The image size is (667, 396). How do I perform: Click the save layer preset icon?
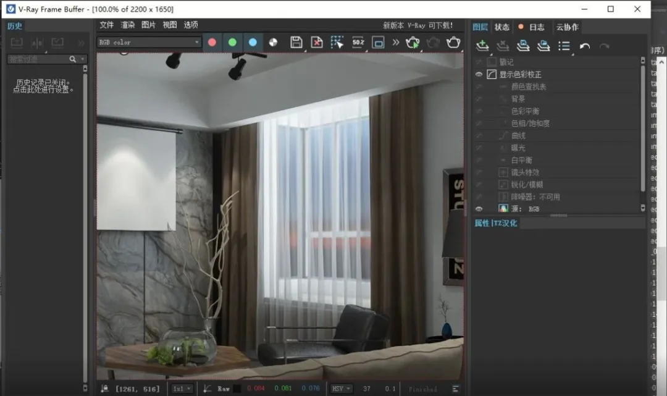pyautogui.click(x=523, y=46)
